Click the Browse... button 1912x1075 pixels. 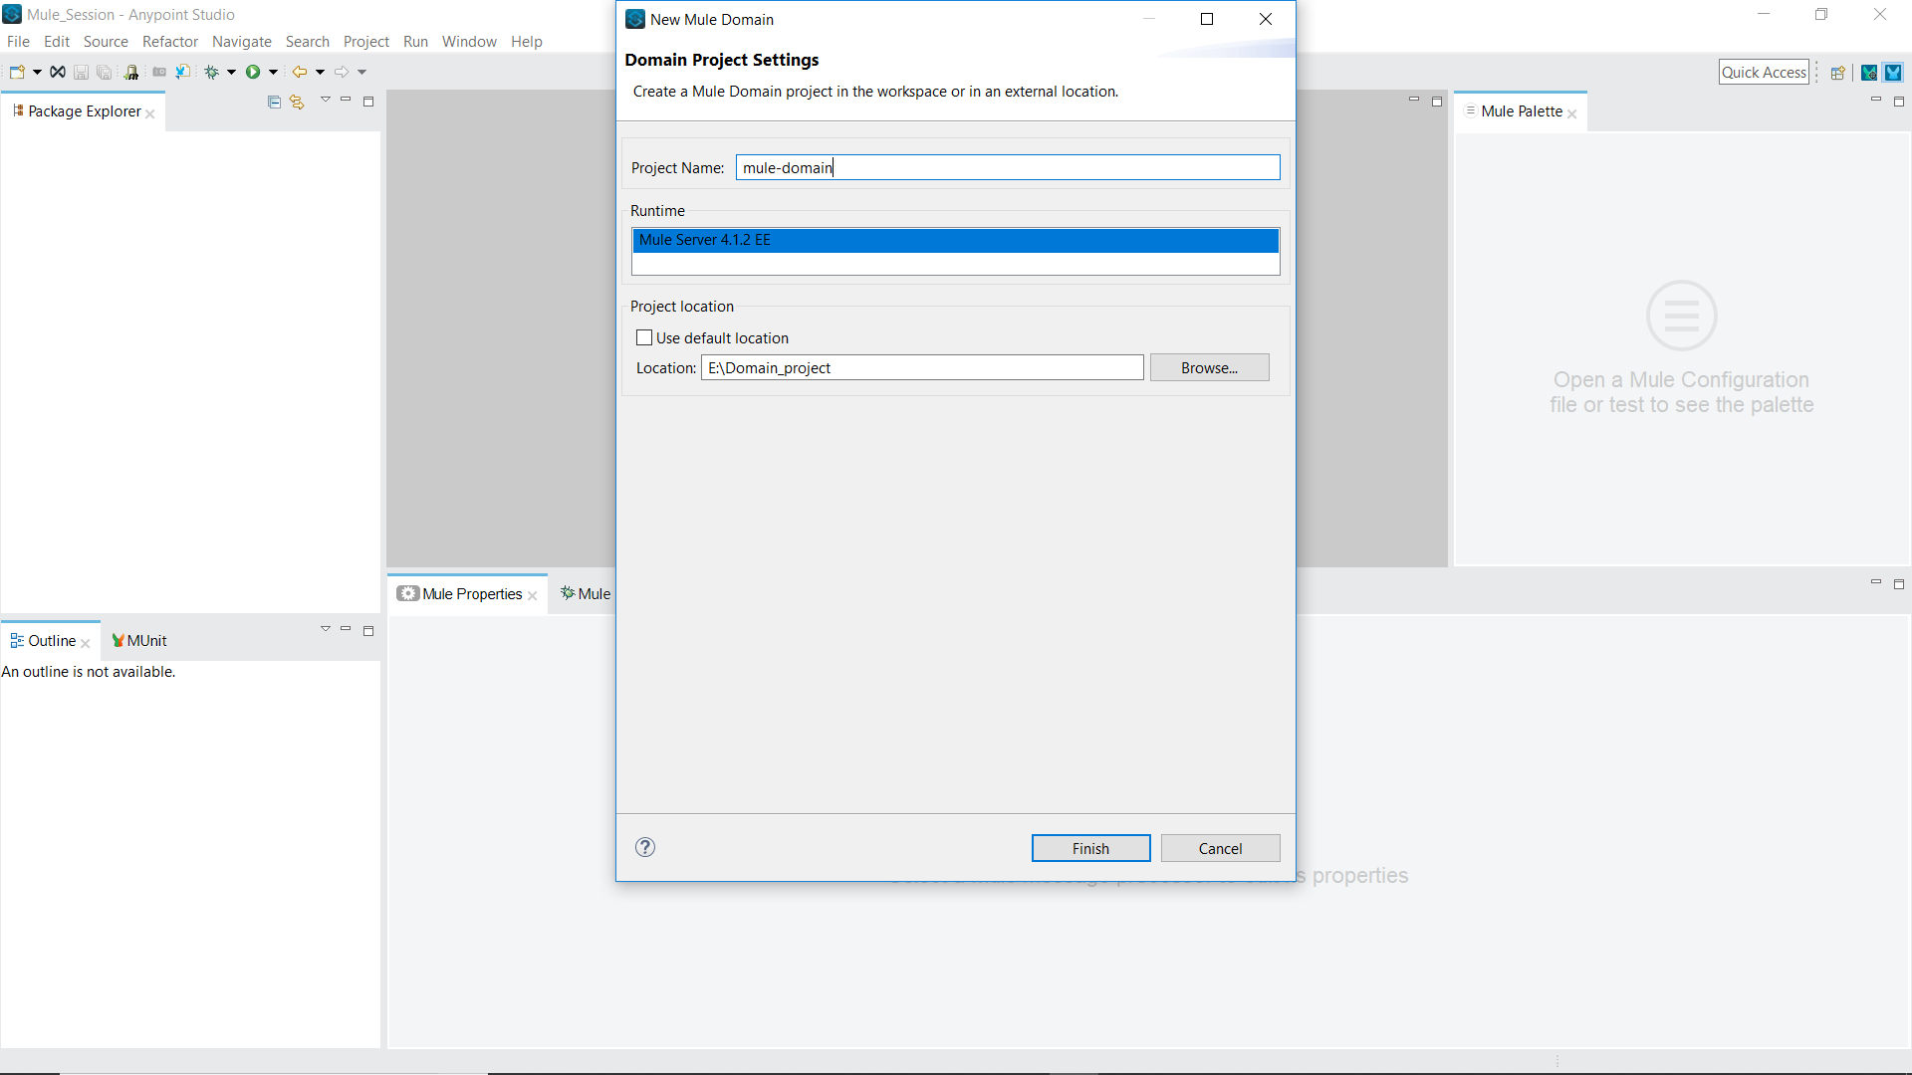pyautogui.click(x=1209, y=367)
